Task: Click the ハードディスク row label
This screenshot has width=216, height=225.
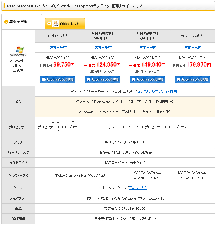Action: 18,152
